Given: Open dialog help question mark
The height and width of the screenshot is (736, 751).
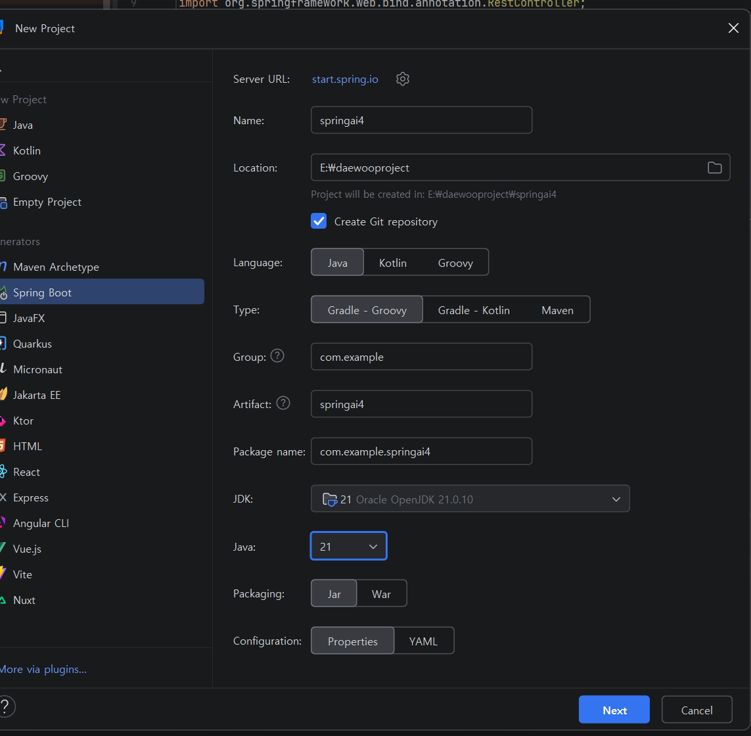Looking at the screenshot, I should pos(5,706).
